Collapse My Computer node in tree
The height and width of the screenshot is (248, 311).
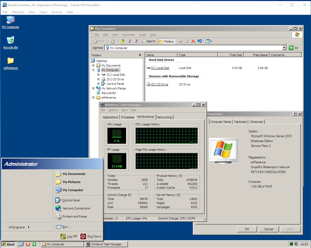click(93, 70)
